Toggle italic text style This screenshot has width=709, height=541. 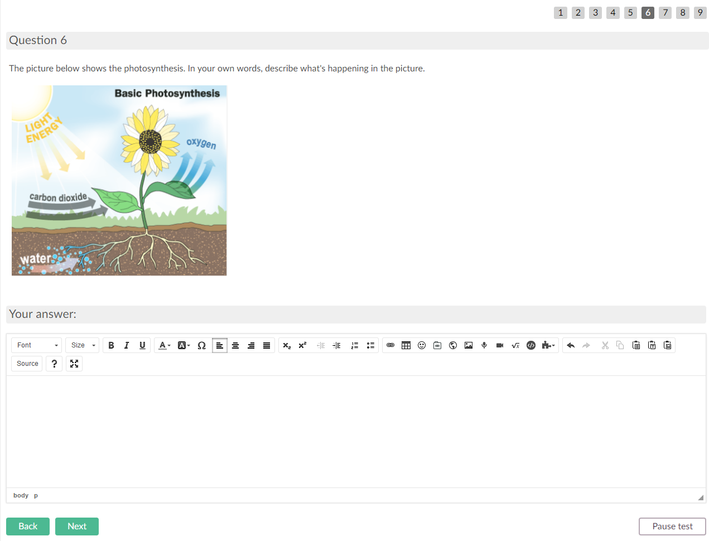[x=127, y=345]
